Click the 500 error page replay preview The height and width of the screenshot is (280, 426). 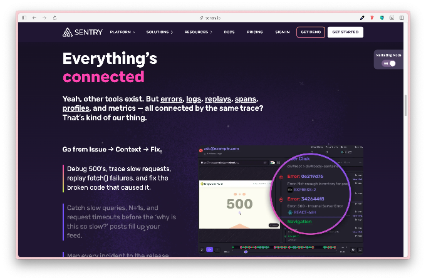pos(239,204)
